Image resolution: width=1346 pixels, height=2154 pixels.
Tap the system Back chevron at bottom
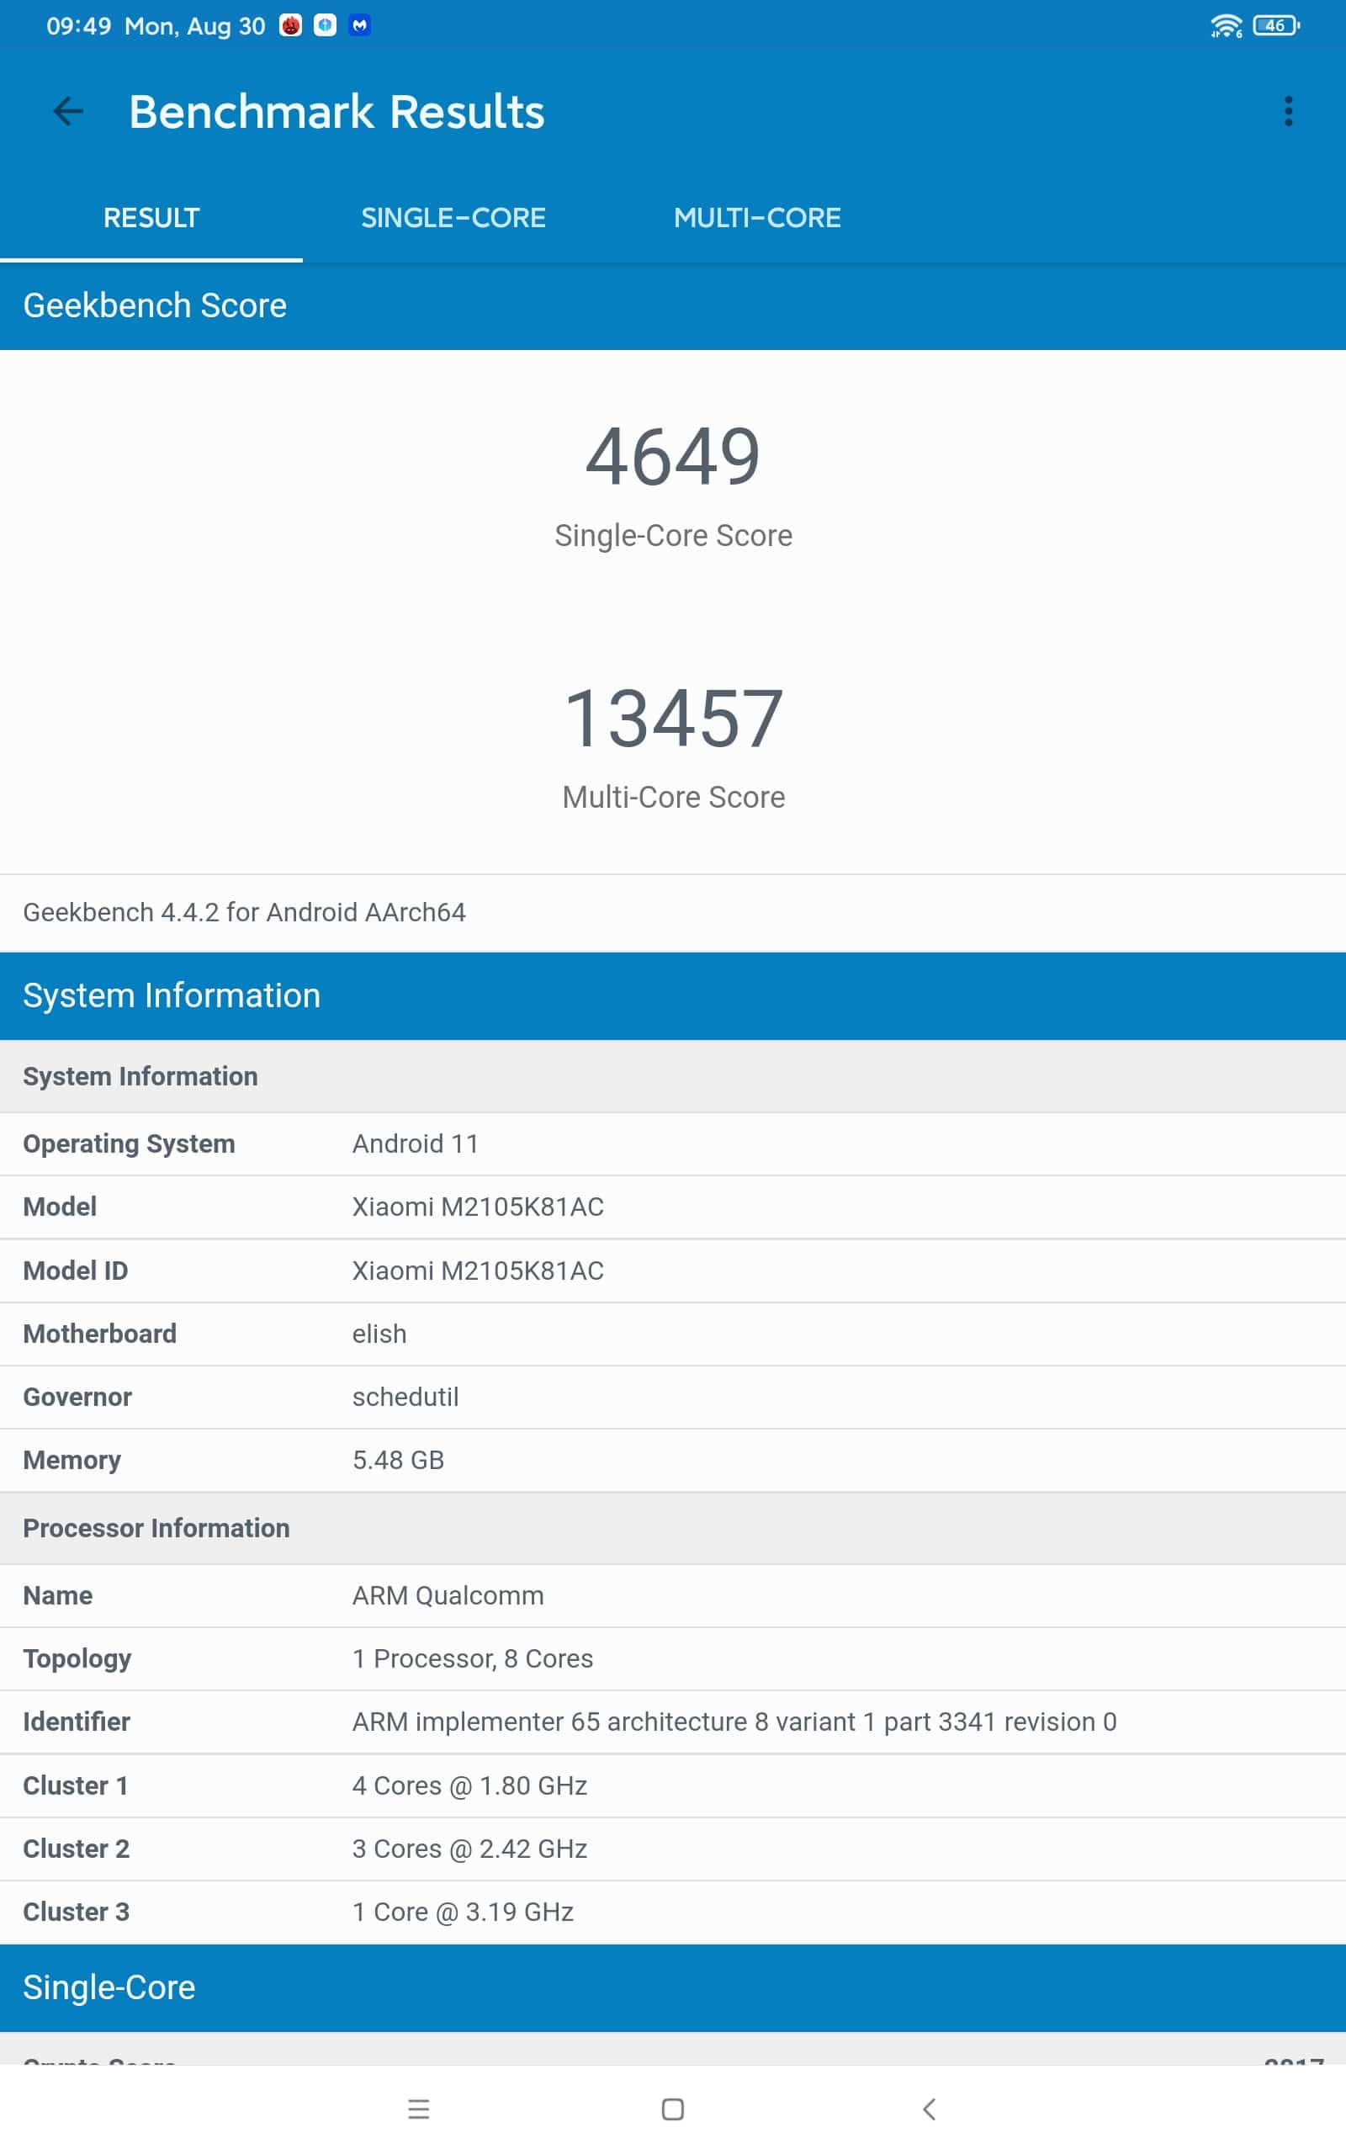(929, 2109)
